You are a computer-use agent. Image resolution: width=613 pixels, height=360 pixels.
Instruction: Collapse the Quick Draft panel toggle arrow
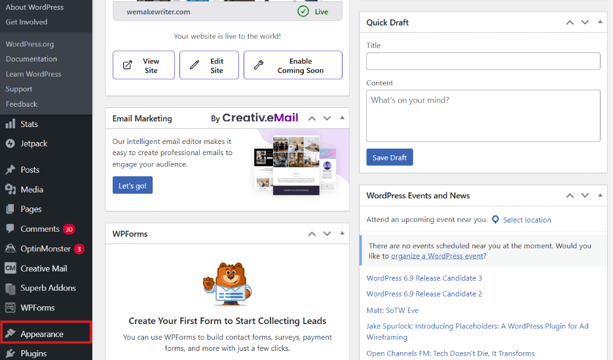600,22
